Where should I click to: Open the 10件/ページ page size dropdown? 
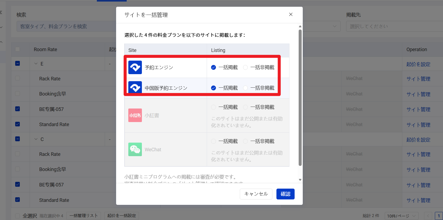(x=401, y=216)
